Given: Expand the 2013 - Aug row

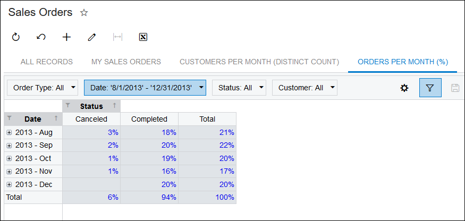Looking at the screenshot, I should (9, 132).
